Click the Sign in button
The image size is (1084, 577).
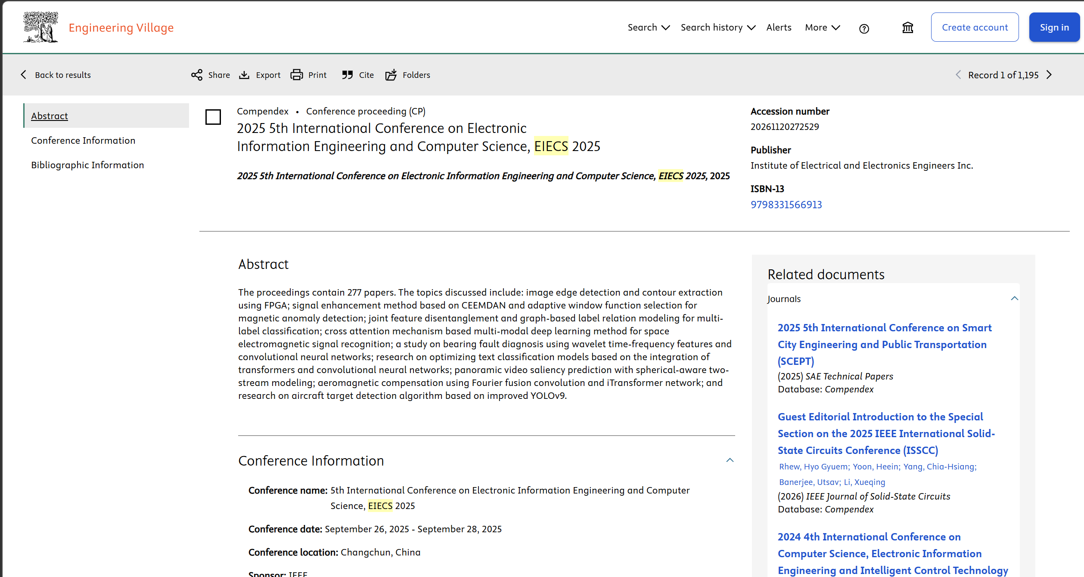(1054, 28)
